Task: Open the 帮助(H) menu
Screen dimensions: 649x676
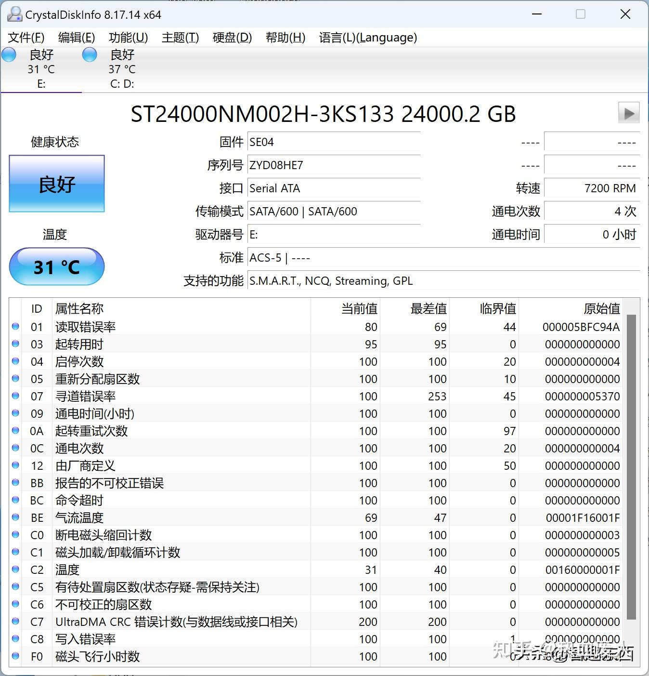Action: click(x=285, y=38)
